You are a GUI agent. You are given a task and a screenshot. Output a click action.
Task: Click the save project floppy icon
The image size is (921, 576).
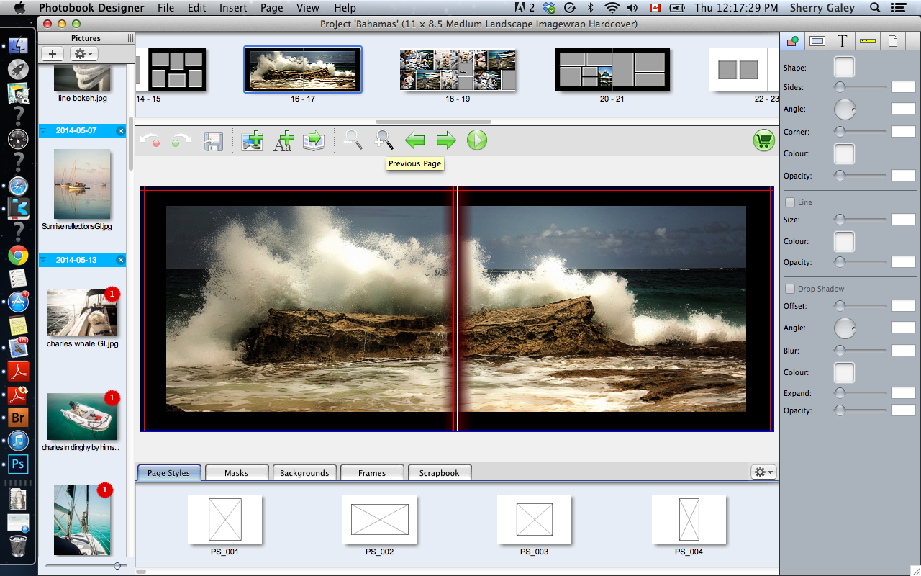pos(213,141)
